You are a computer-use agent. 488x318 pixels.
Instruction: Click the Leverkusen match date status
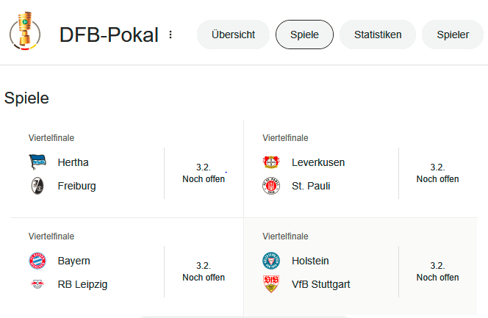click(x=437, y=173)
